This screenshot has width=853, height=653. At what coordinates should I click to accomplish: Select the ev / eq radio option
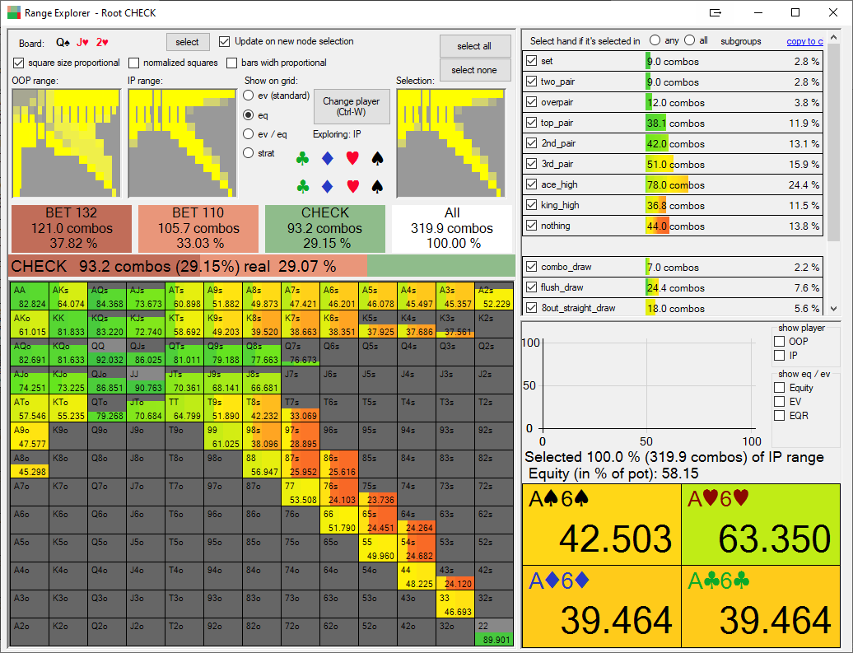click(x=248, y=134)
